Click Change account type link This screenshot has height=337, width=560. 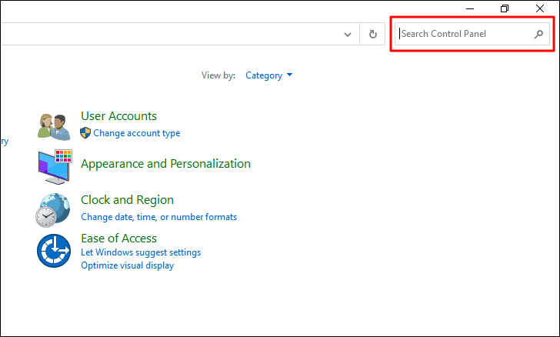(x=137, y=133)
